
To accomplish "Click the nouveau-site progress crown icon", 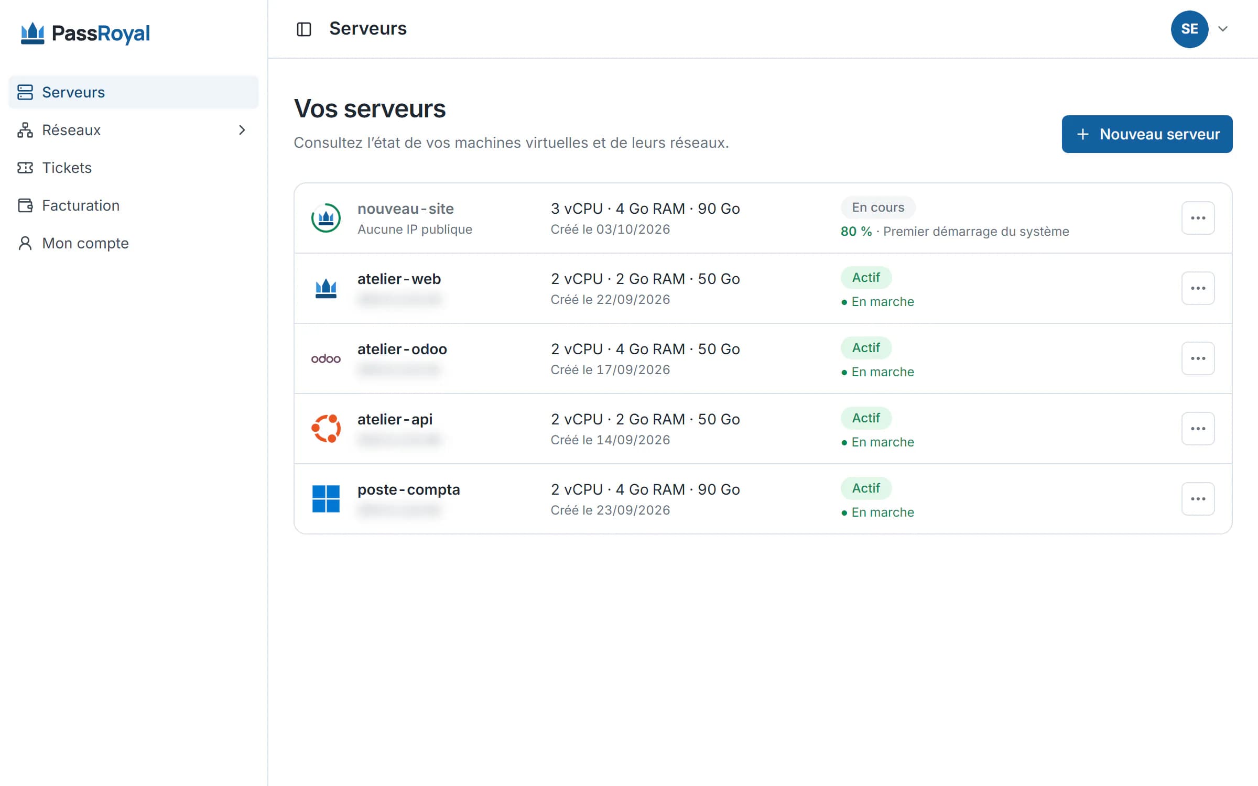I will click(x=326, y=218).
